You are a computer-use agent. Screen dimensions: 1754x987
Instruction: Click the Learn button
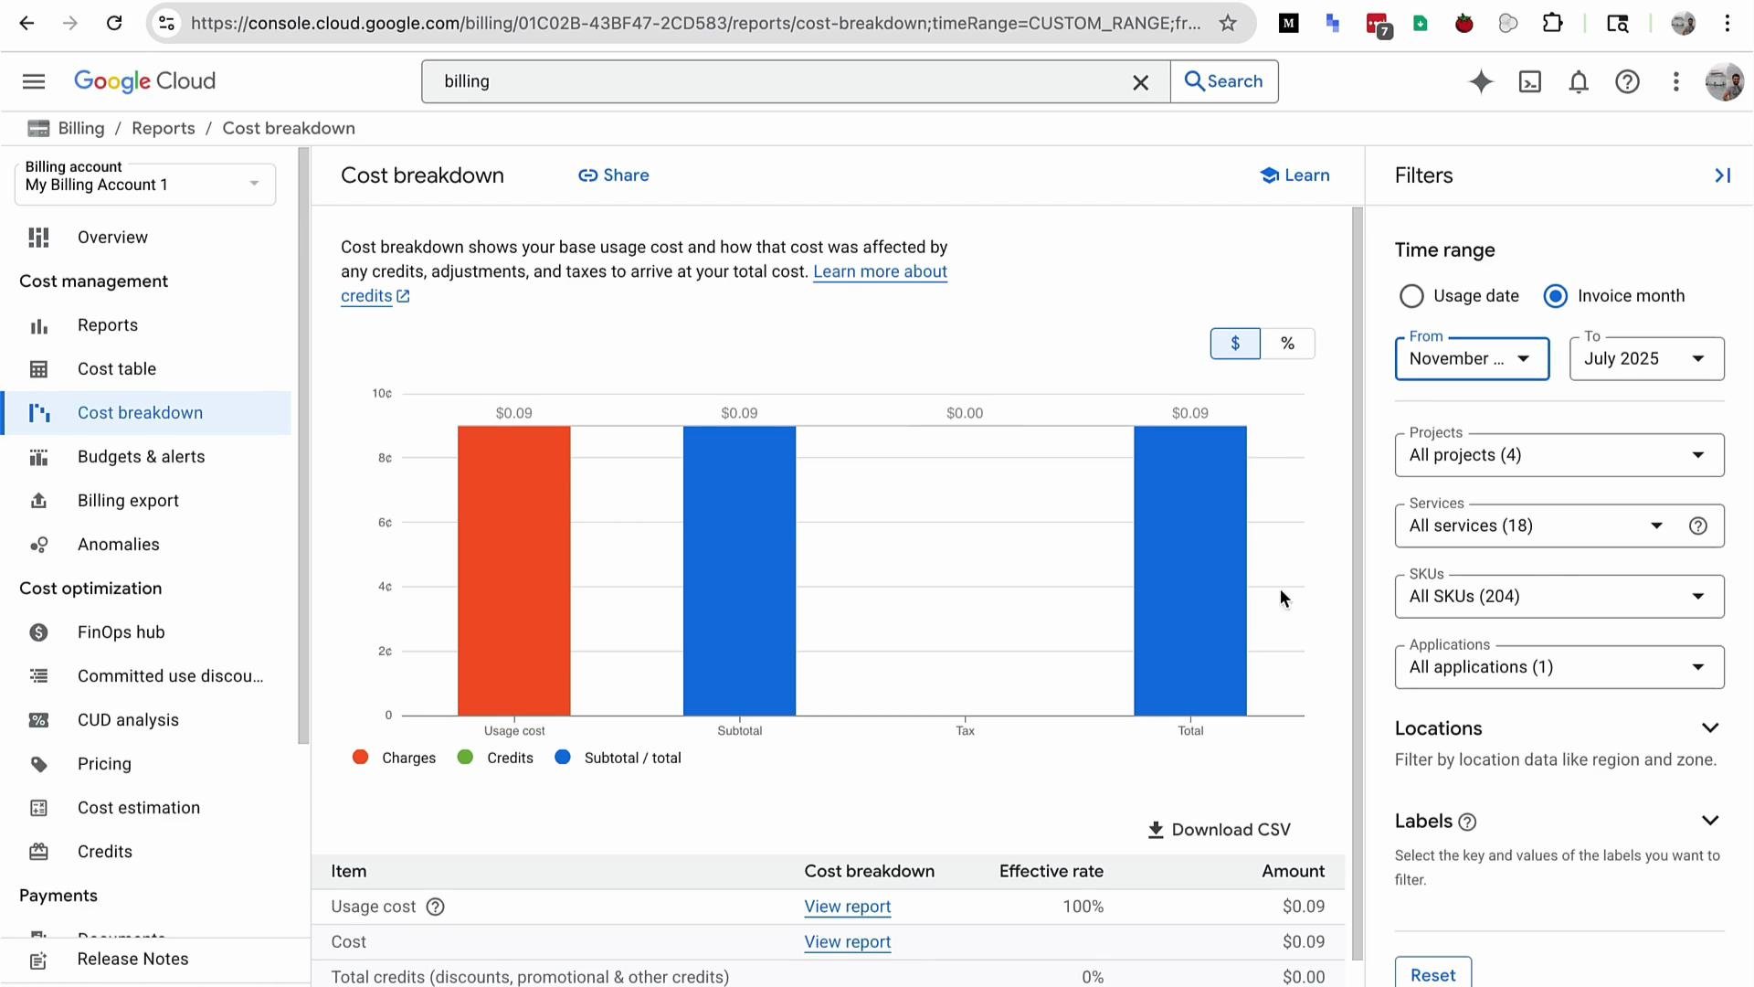point(1294,175)
